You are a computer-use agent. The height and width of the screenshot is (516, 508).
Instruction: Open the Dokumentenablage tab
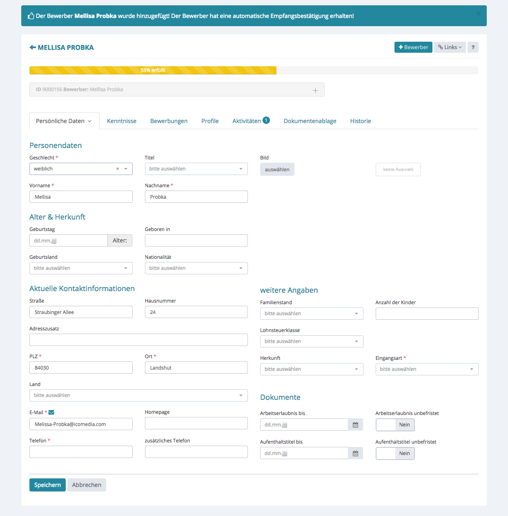(310, 121)
